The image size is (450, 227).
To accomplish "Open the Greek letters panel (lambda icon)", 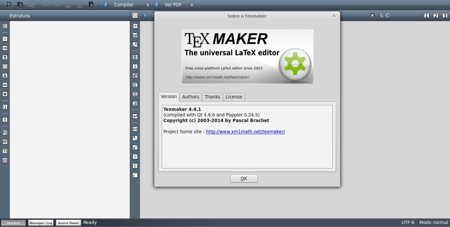I will pyautogui.click(x=5, y=75).
